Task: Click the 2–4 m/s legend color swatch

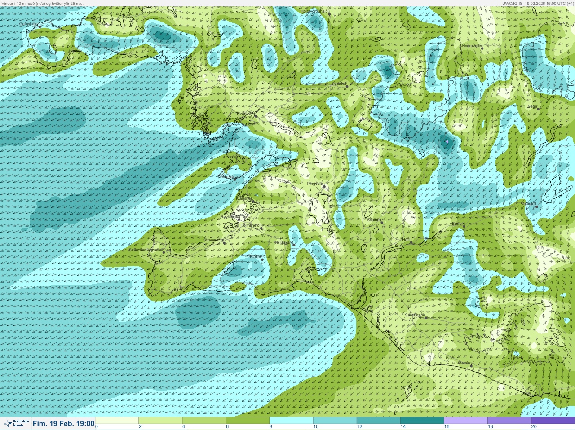Action: click(160, 421)
